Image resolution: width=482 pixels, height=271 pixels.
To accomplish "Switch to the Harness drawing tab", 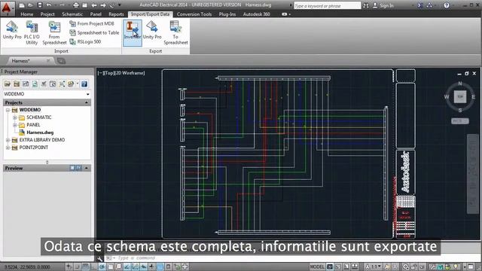I will pyautogui.click(x=29, y=61).
